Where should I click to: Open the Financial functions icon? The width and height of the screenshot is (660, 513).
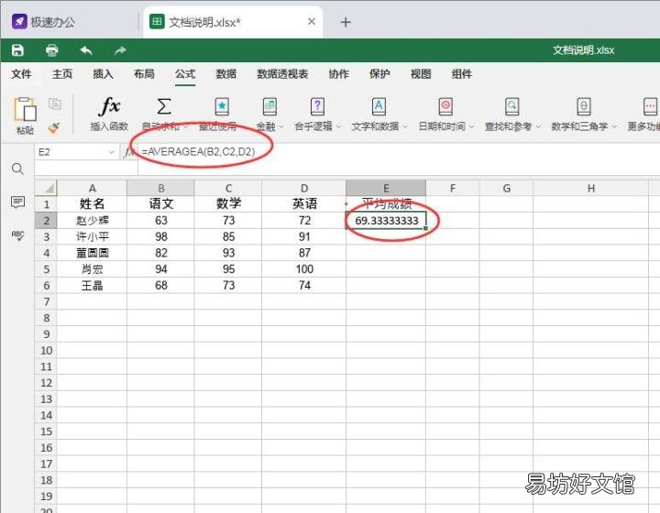pos(269,107)
